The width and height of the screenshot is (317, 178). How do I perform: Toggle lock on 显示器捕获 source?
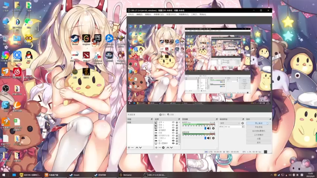(x=177, y=143)
